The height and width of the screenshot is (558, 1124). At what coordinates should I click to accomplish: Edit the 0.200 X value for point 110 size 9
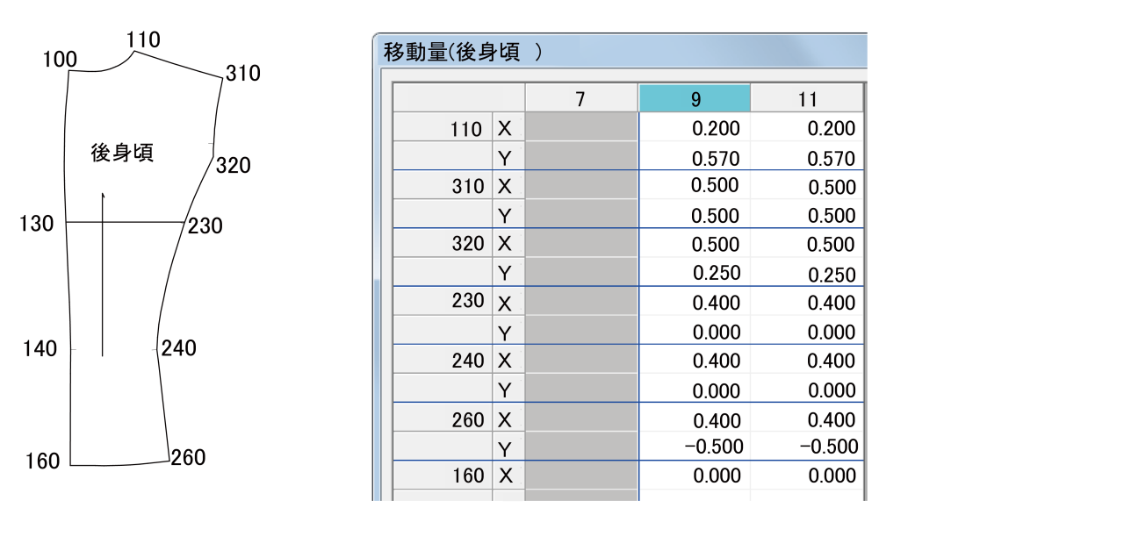(694, 128)
